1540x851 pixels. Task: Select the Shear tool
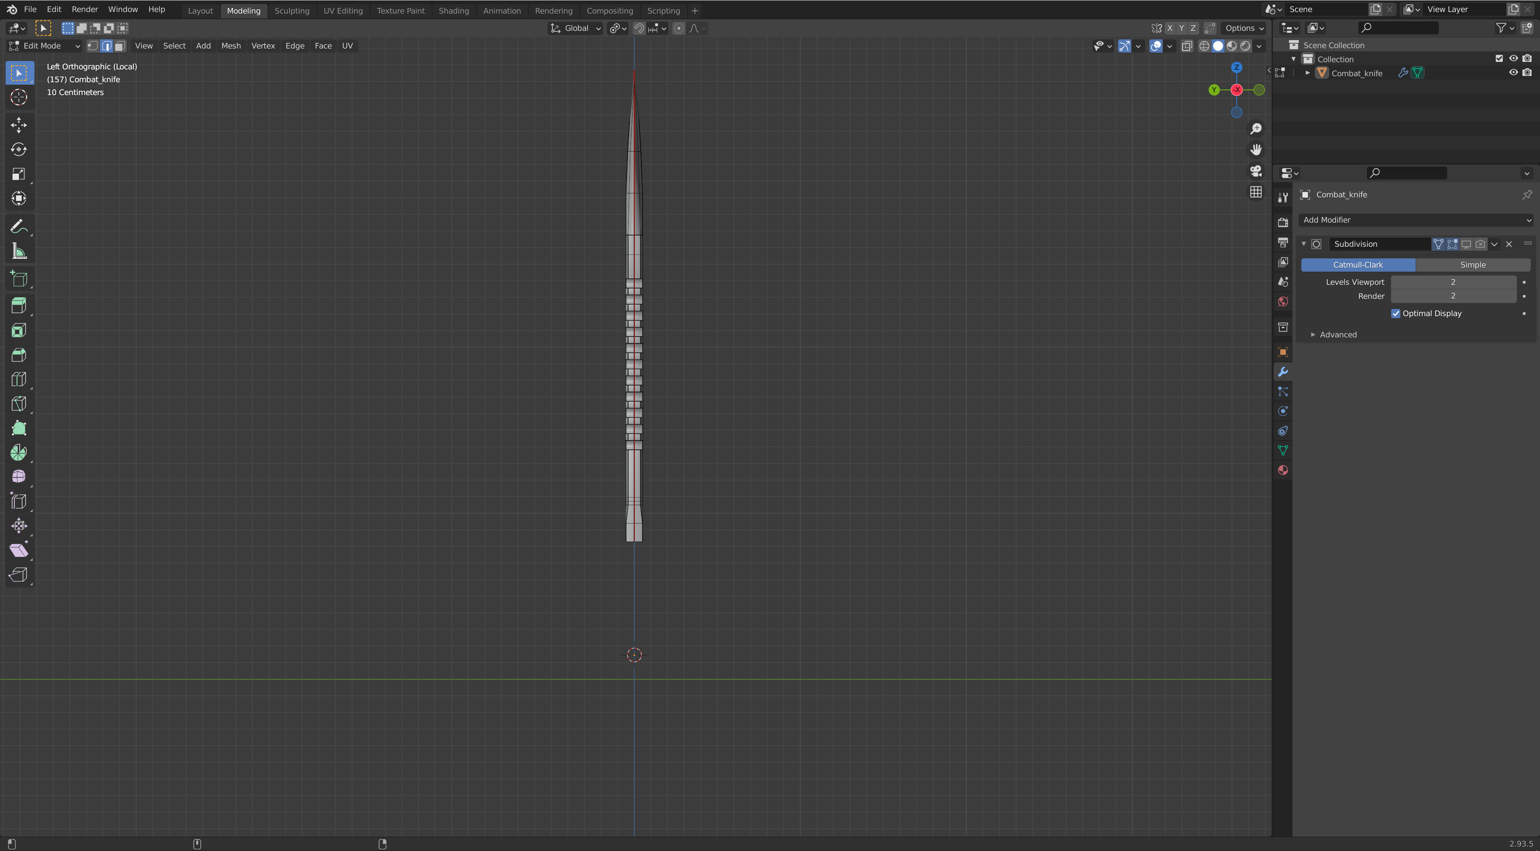(x=18, y=550)
